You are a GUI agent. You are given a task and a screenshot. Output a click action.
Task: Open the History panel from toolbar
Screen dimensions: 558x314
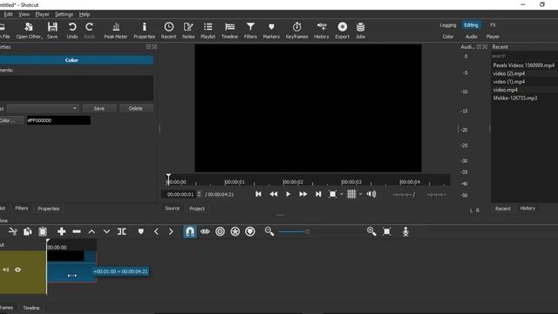pos(322,31)
